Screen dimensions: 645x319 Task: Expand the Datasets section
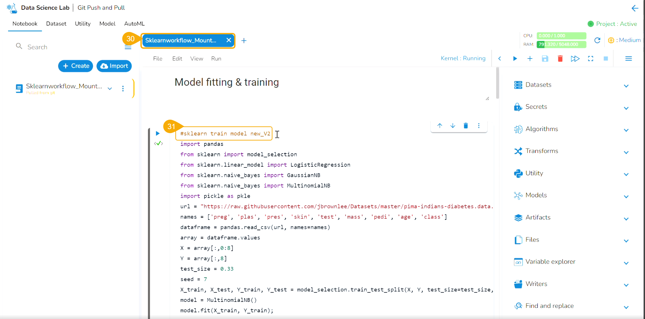626,85
